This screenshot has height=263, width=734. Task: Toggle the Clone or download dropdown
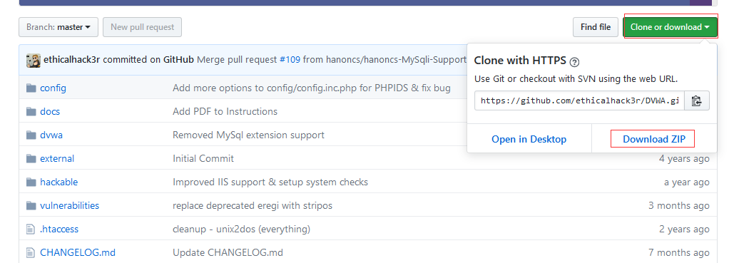(670, 27)
